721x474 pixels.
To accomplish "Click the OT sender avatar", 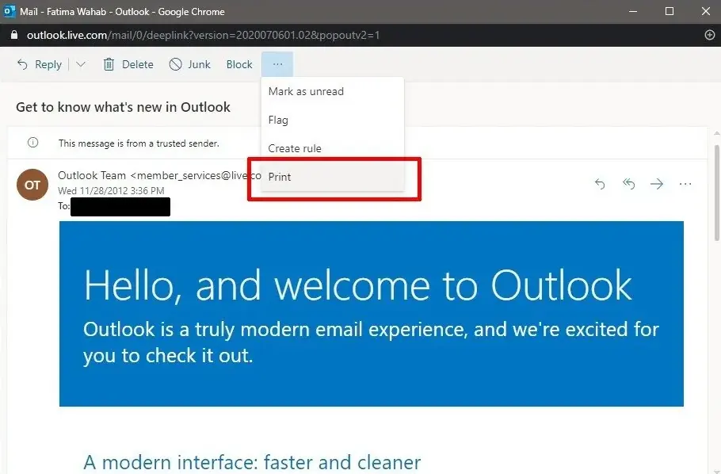I will point(32,185).
